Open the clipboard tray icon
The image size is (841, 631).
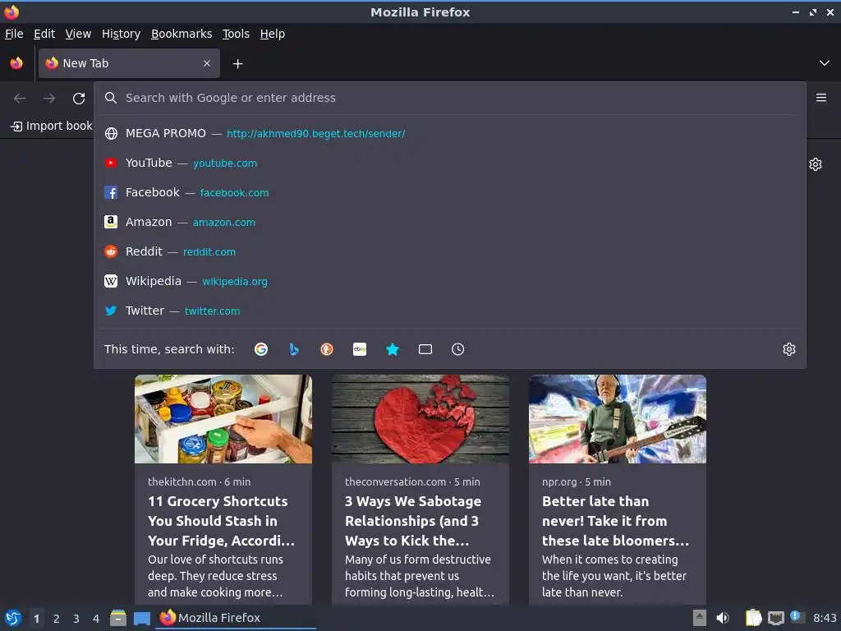[x=754, y=618]
